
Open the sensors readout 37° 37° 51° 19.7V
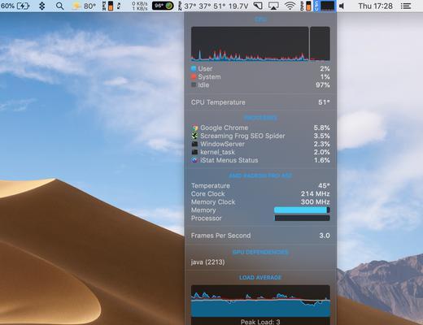coord(213,6)
